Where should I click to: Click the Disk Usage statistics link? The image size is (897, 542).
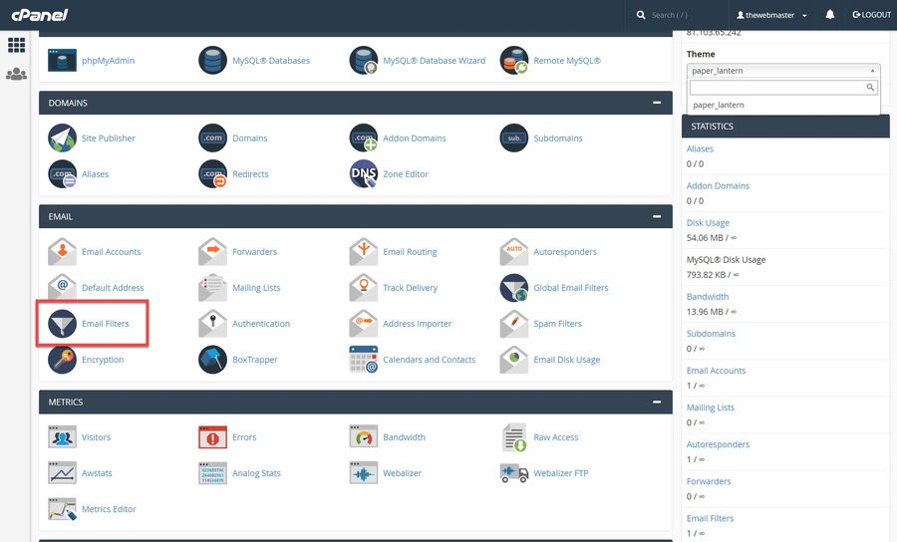coord(708,222)
